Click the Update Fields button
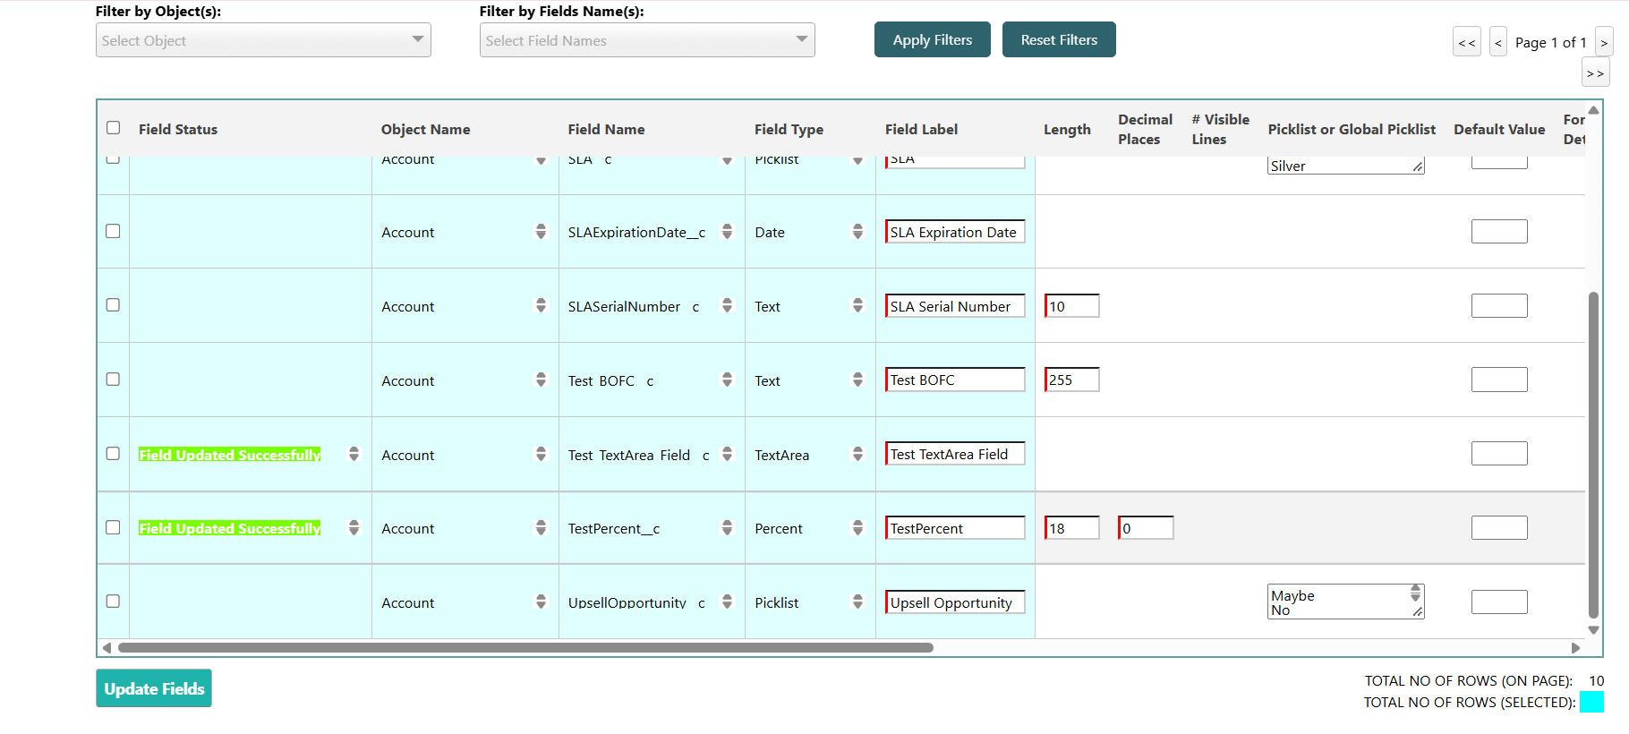1629x734 pixels. click(x=154, y=688)
